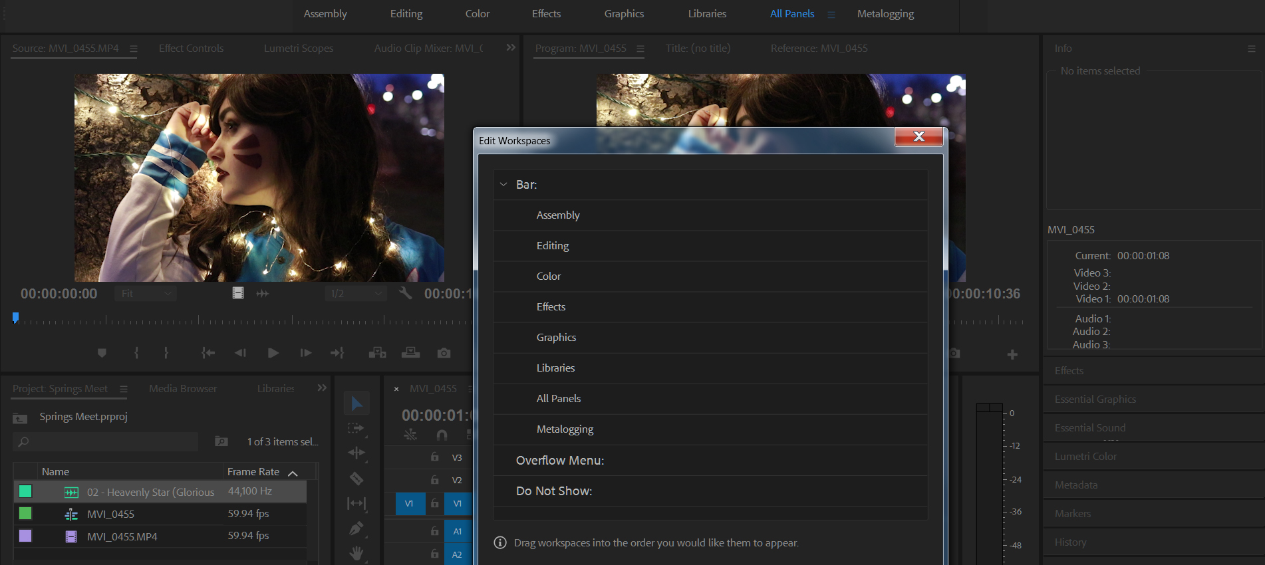
Task: Open the Media Browser tab
Action: [x=183, y=389]
